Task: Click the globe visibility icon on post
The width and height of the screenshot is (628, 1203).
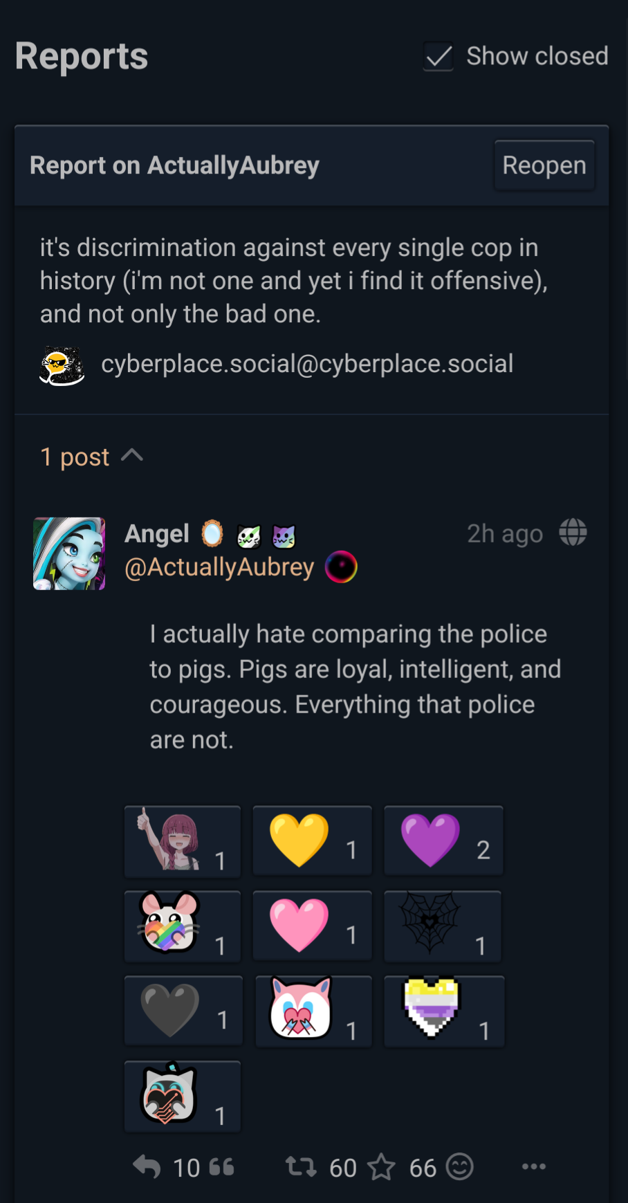Action: click(x=573, y=533)
